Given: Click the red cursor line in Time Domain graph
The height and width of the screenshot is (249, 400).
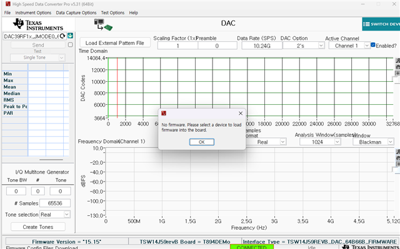Looking at the screenshot, I should click(x=117, y=88).
